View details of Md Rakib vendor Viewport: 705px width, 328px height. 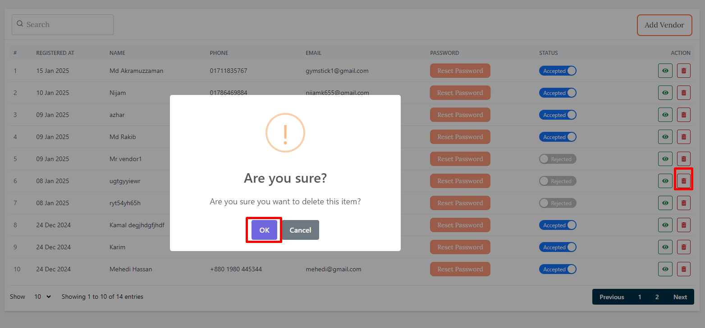[665, 137]
